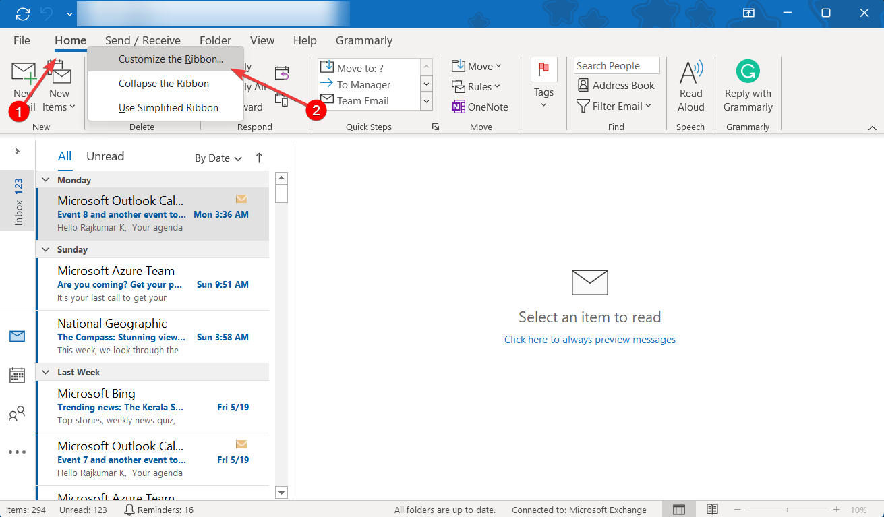Click the Read Aloud icon
Screen dimensions: 884x517
tap(690, 72)
